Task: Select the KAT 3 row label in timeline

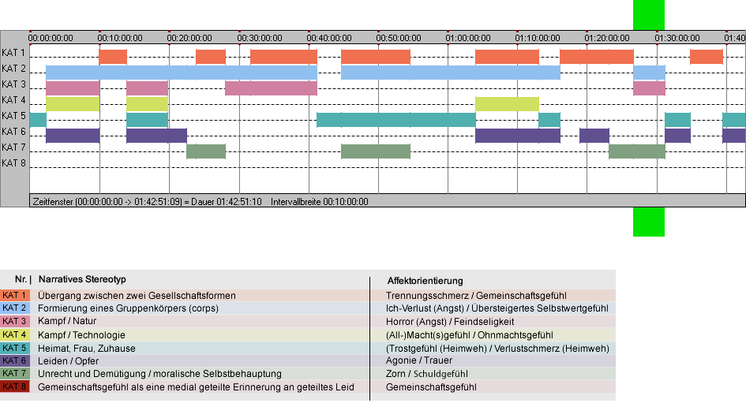Action: click(x=13, y=84)
